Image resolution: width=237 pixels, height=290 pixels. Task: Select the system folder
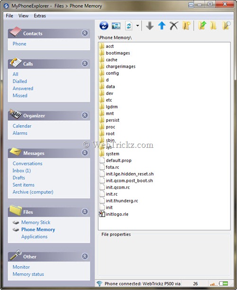point(112,154)
